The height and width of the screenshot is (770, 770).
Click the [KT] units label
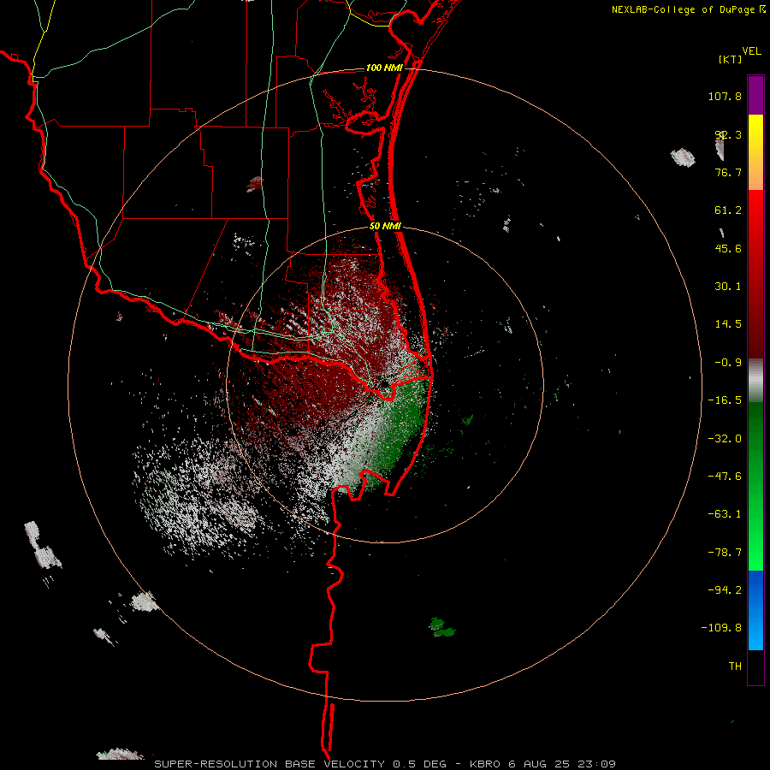point(731,59)
